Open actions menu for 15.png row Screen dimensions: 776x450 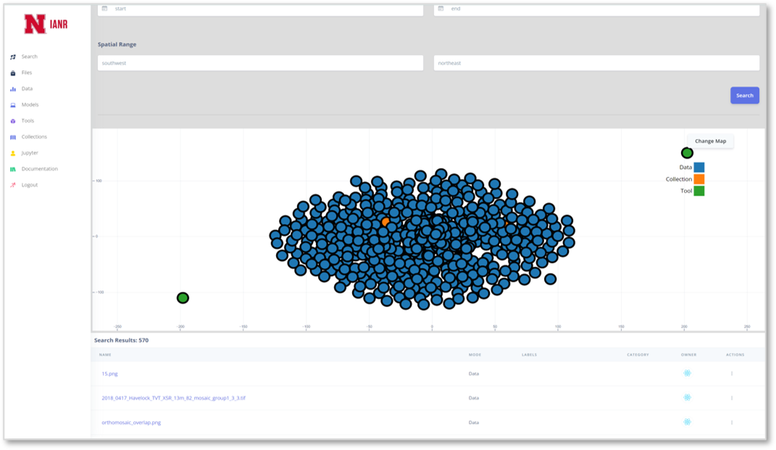click(732, 374)
